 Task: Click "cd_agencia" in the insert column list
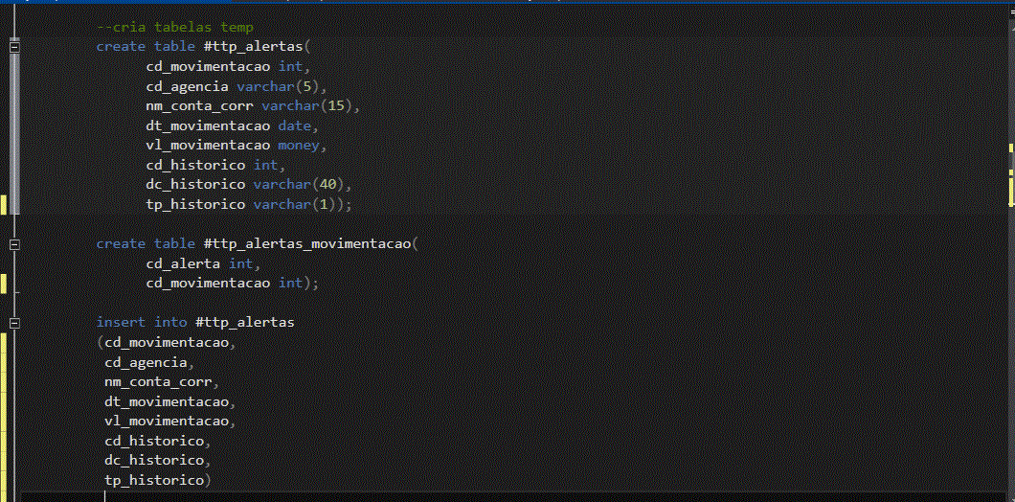click(x=147, y=362)
